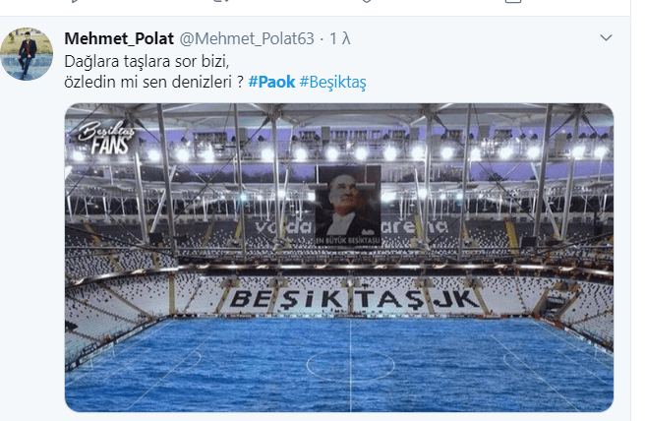This screenshot has width=645, height=421.
Task: Select the Beşiktaş Fans watermark logo in photo
Action: [x=106, y=138]
